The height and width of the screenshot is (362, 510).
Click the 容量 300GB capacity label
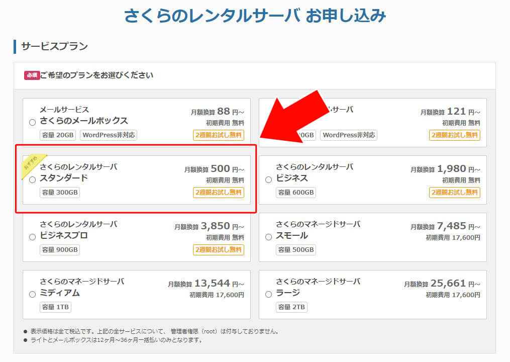61,192
